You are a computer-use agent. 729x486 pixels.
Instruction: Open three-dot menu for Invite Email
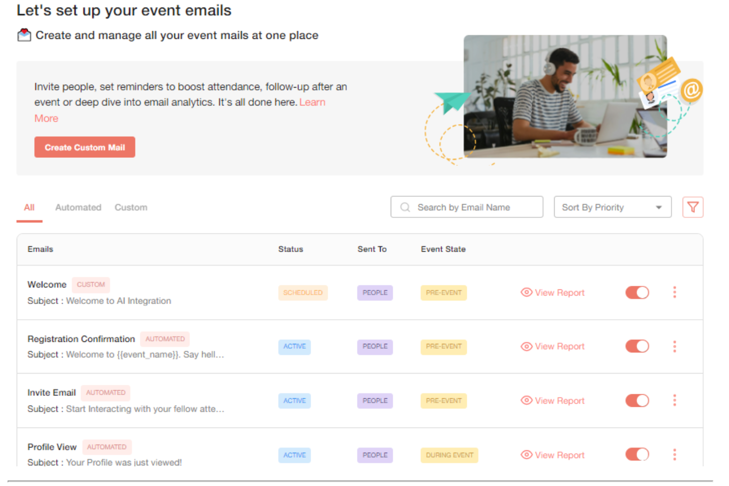[x=674, y=400]
